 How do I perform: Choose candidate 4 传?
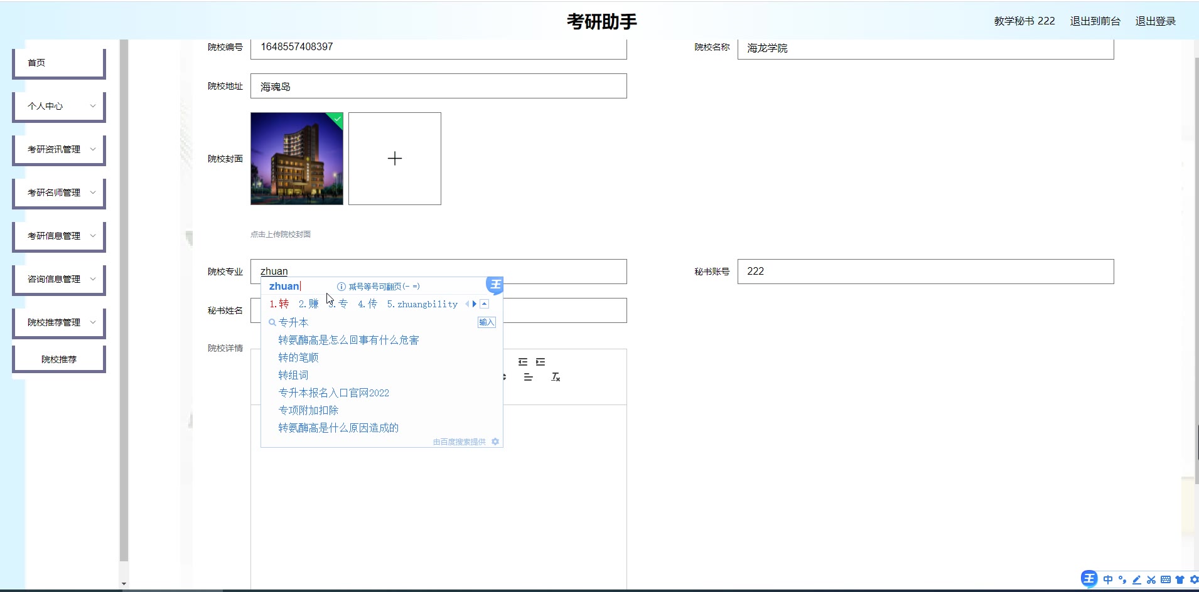368,304
